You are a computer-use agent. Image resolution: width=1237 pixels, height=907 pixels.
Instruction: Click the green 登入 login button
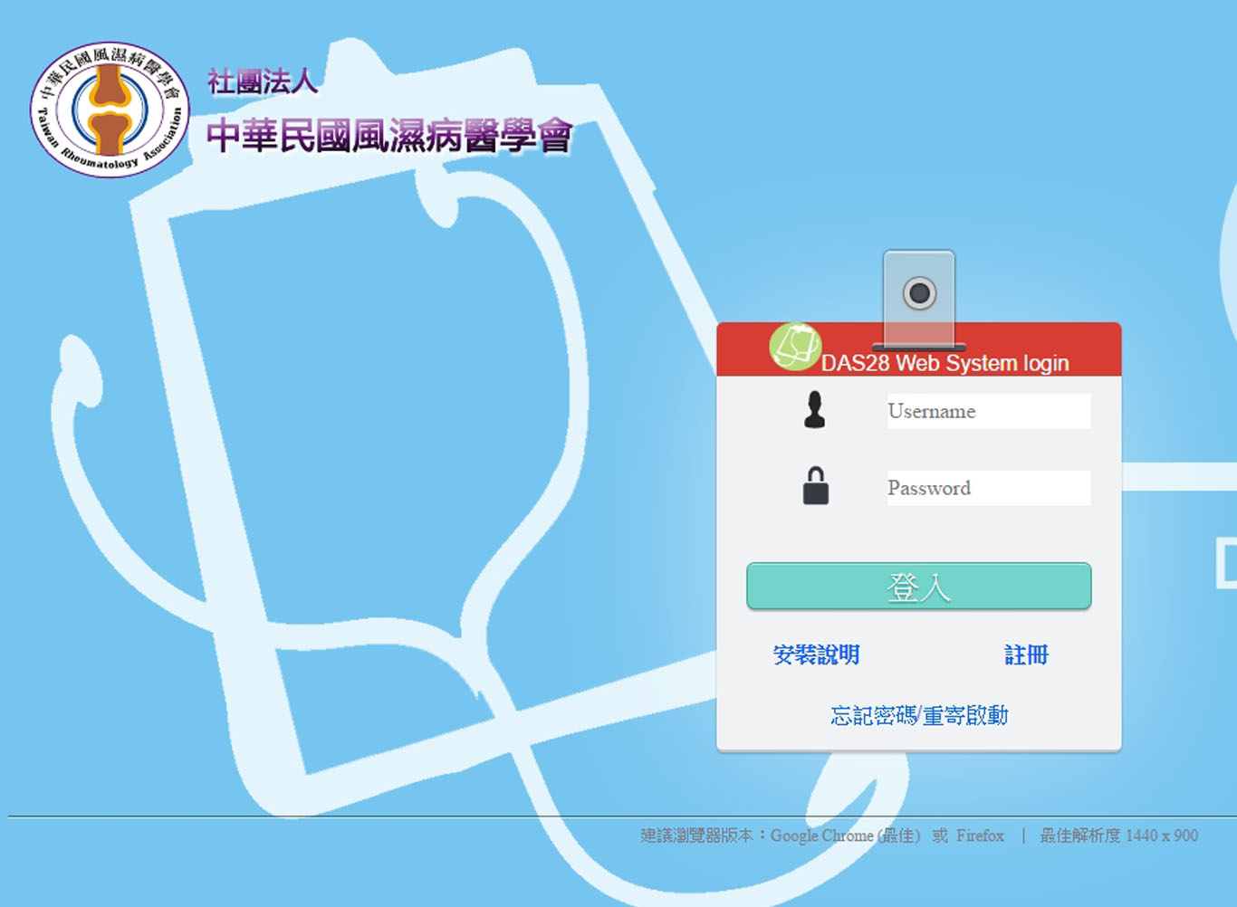(919, 587)
